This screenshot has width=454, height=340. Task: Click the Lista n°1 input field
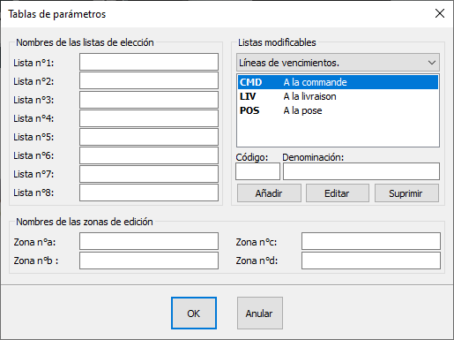149,62
